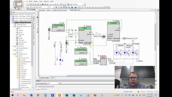
Task: Toggle Bold text formatting
Action: point(56,7)
